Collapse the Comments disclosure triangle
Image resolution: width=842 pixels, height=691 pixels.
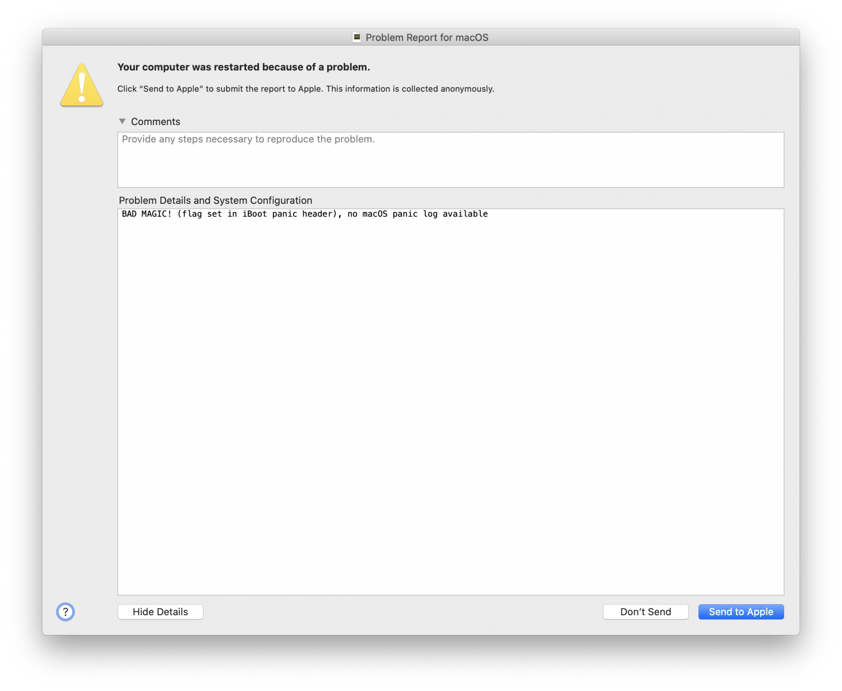[123, 121]
